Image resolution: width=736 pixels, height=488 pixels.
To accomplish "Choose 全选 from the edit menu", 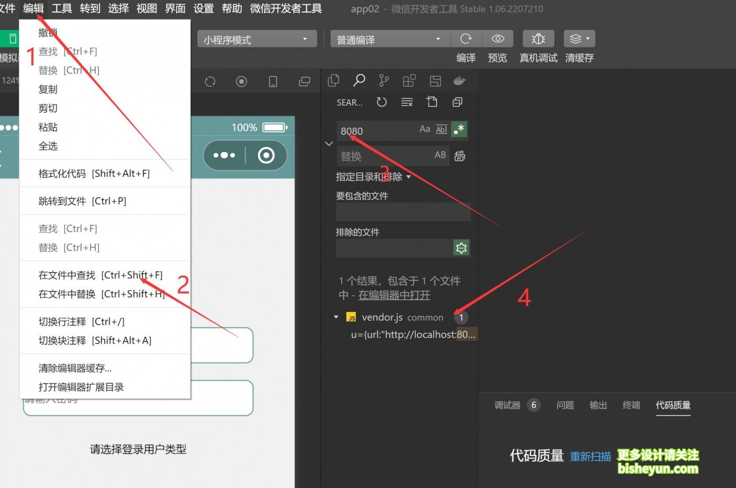I will (105, 146).
